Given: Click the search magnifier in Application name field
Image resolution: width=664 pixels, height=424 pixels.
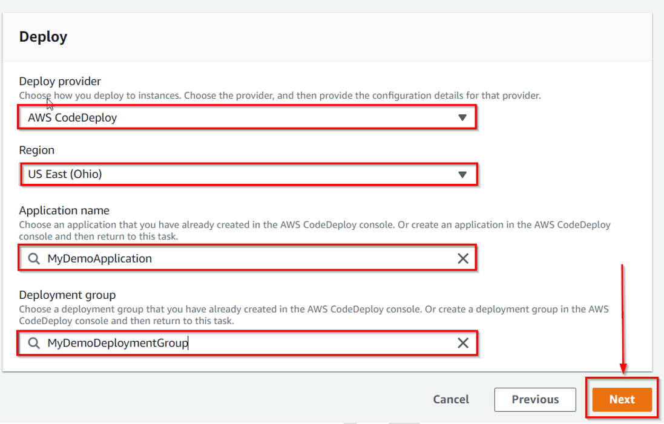Looking at the screenshot, I should [x=33, y=258].
